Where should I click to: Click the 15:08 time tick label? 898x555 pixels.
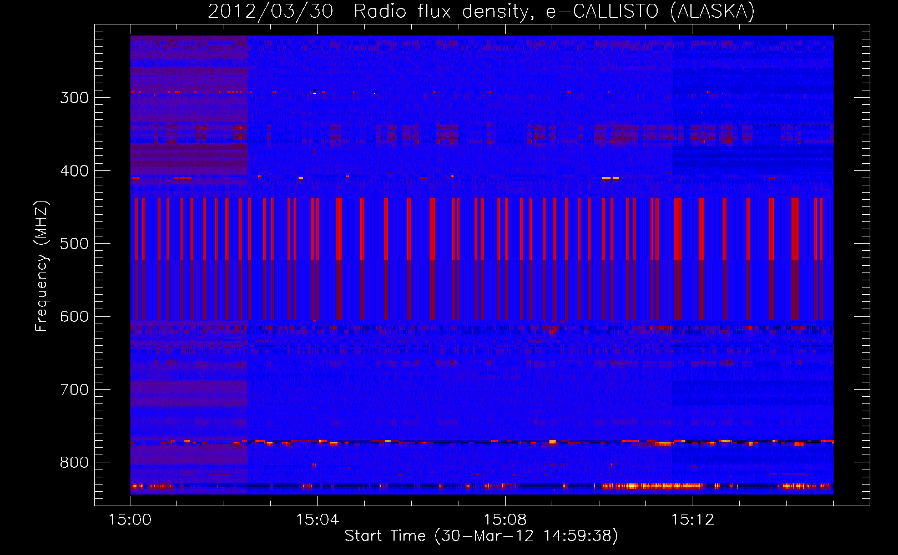pos(505,520)
